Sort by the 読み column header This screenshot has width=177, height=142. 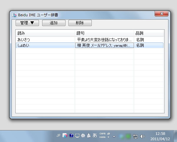pyautogui.click(x=45, y=33)
